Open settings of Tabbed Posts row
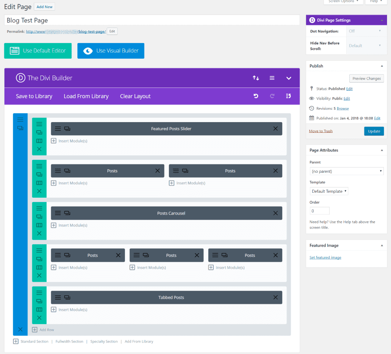The width and height of the screenshot is (391, 354). (39, 293)
